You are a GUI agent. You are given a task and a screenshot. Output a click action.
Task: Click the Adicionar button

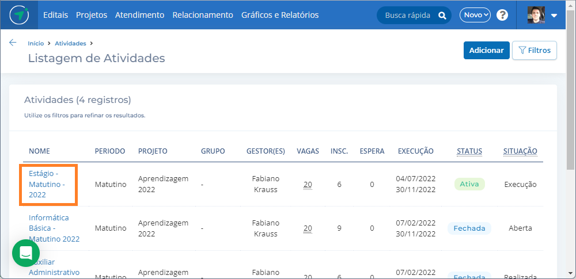point(486,50)
